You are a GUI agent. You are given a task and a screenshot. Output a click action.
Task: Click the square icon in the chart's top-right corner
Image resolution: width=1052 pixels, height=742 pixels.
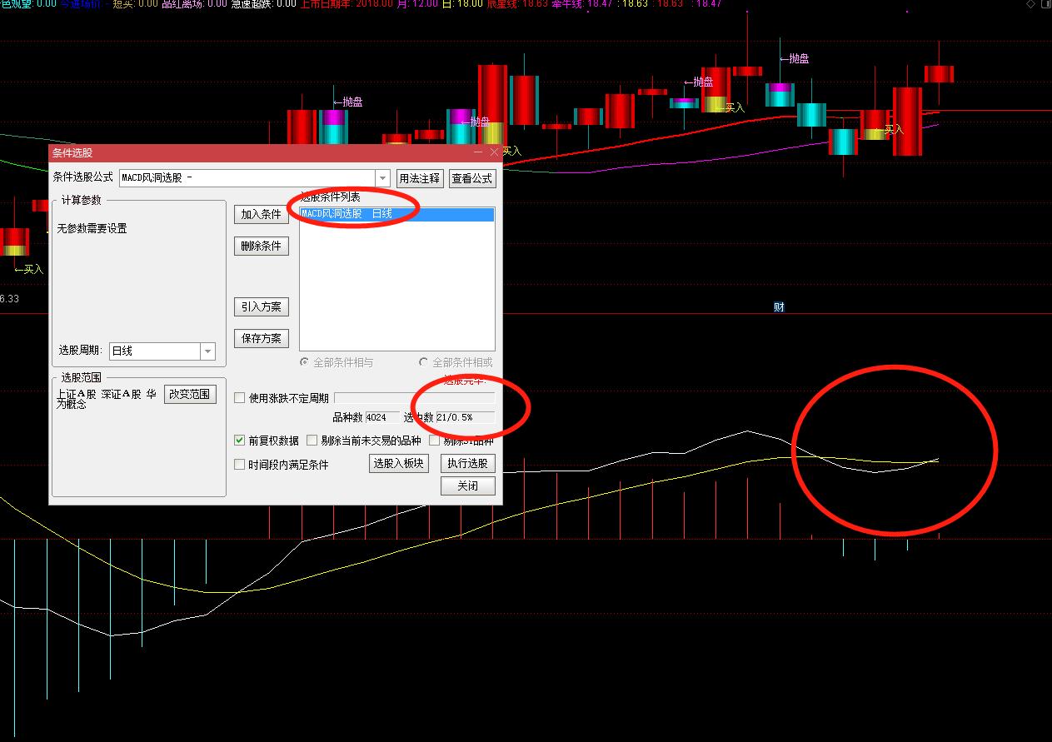coord(1045,4)
